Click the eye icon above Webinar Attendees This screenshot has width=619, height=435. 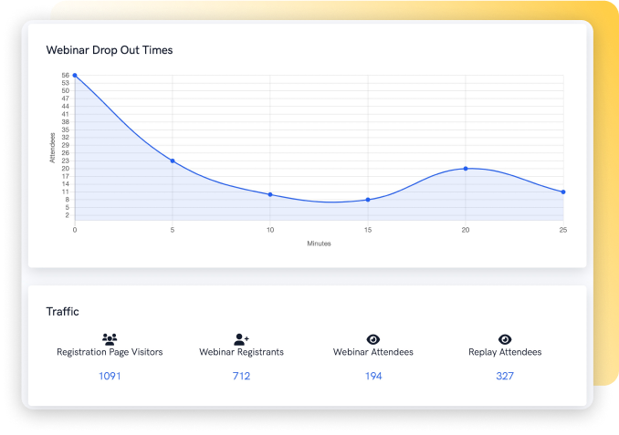(x=372, y=338)
